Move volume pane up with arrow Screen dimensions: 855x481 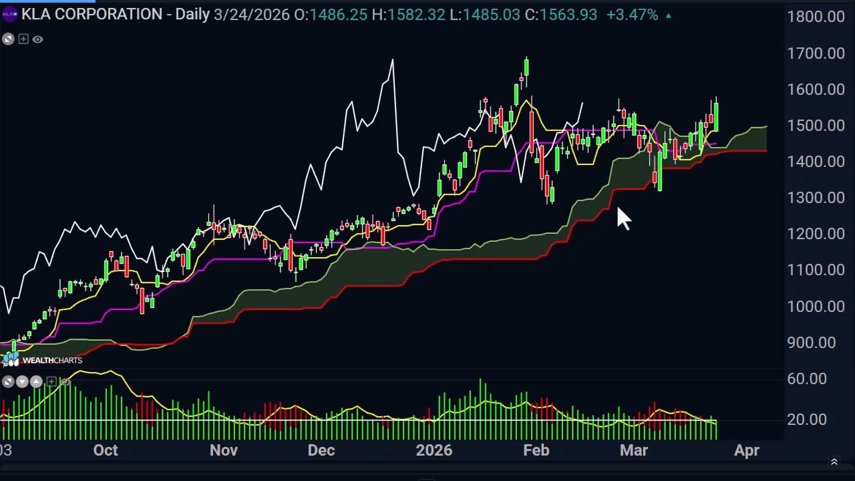pos(37,382)
